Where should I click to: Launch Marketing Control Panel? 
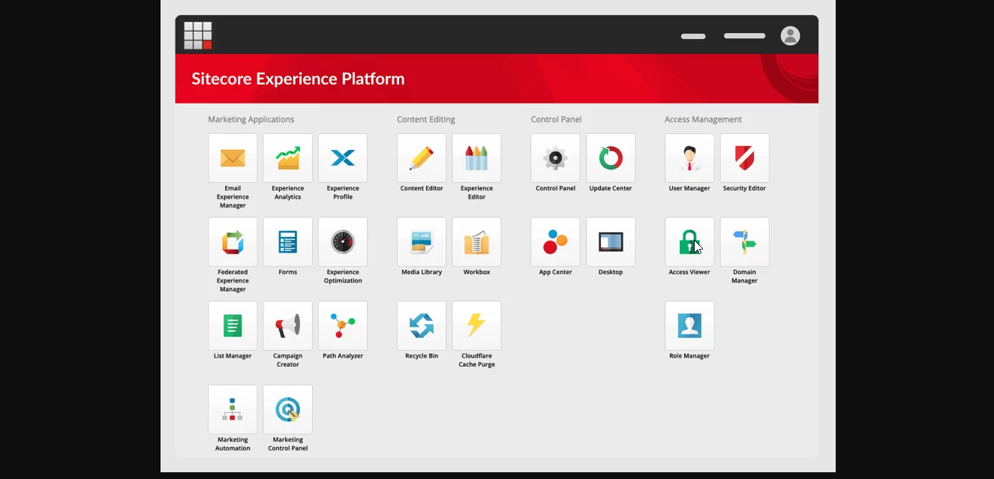[x=288, y=409]
